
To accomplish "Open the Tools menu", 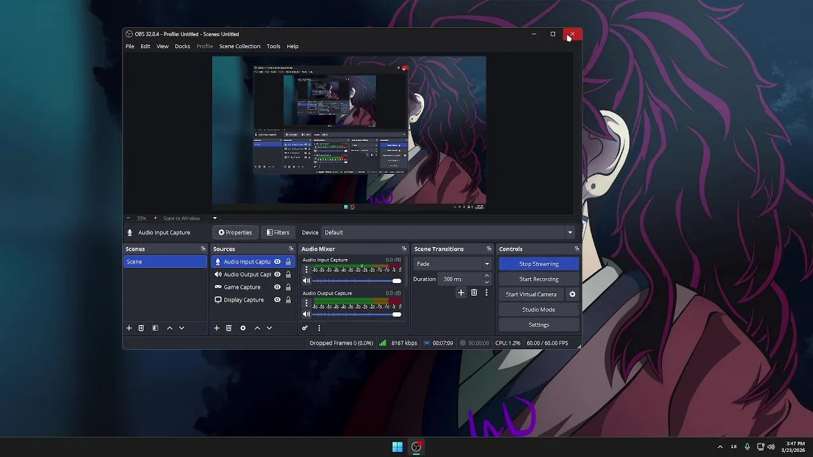I will pyautogui.click(x=273, y=46).
